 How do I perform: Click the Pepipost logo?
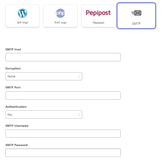98,13
